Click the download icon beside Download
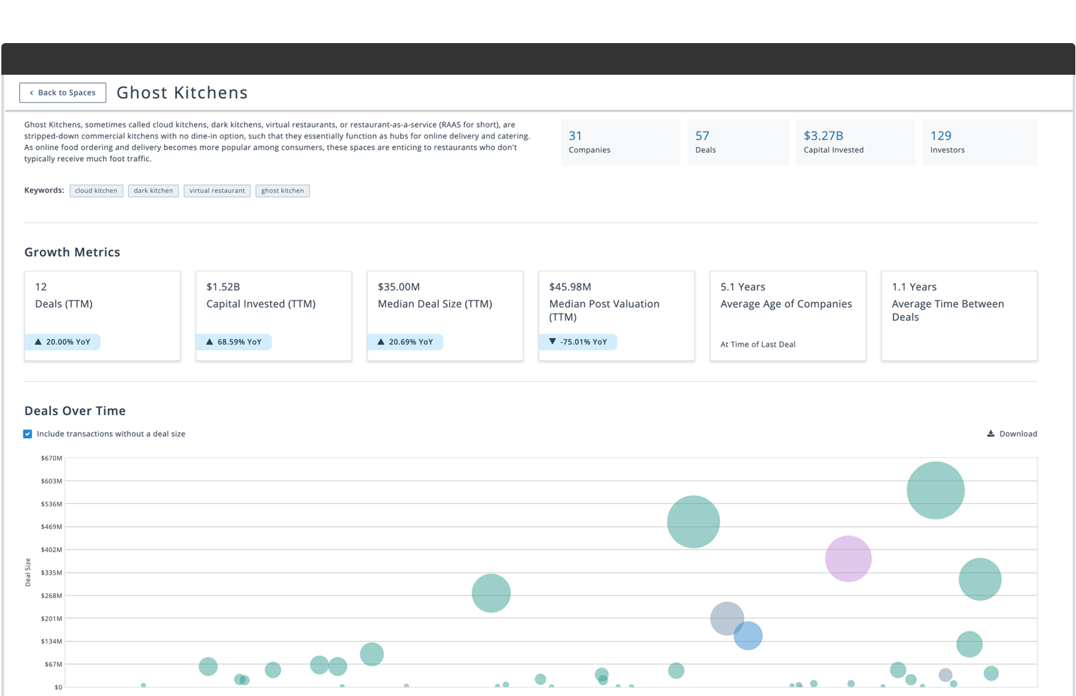 [990, 434]
